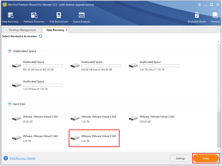The height and width of the screenshot is (166, 222).
Task: Launch Partition Recovery from toolbar
Action: 34,18
